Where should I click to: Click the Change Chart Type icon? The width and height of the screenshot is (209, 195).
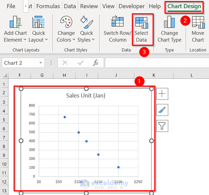(x=169, y=22)
